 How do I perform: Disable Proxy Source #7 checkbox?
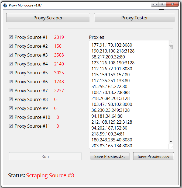[x=11, y=90]
